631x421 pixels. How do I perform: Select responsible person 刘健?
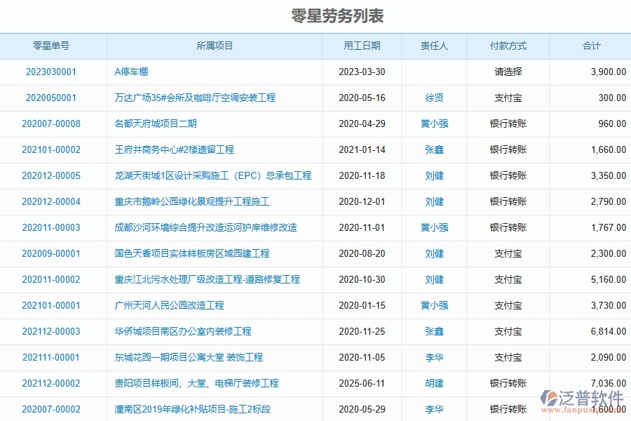[435, 175]
